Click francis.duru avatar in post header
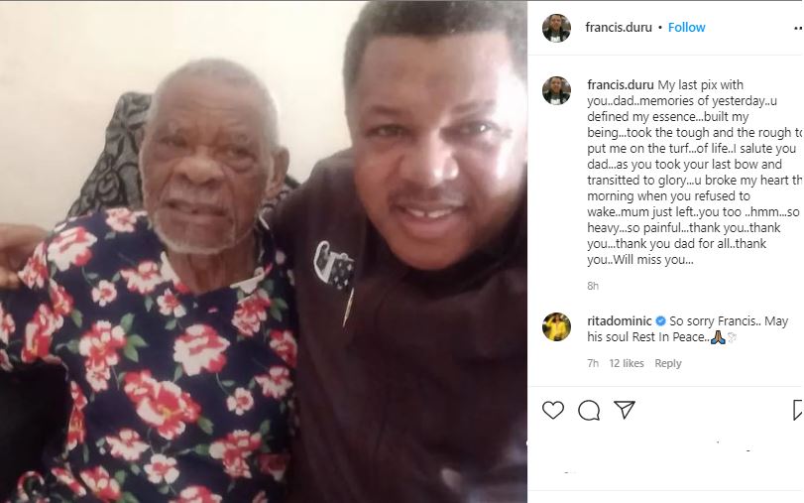The width and height of the screenshot is (804, 503). tap(556, 28)
